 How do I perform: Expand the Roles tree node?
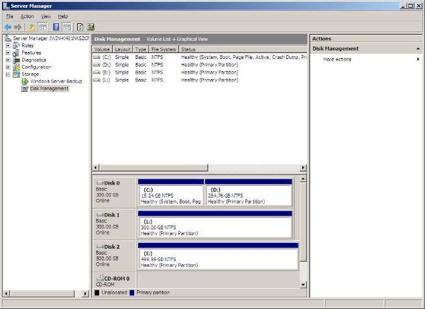pos(8,45)
